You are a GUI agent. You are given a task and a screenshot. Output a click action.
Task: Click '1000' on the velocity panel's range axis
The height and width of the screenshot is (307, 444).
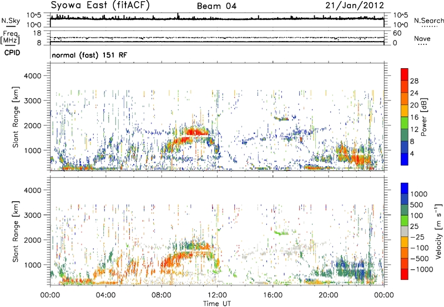tap(32, 265)
